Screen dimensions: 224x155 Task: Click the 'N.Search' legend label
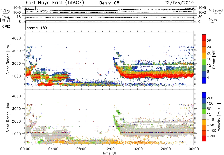(x=216, y=10)
